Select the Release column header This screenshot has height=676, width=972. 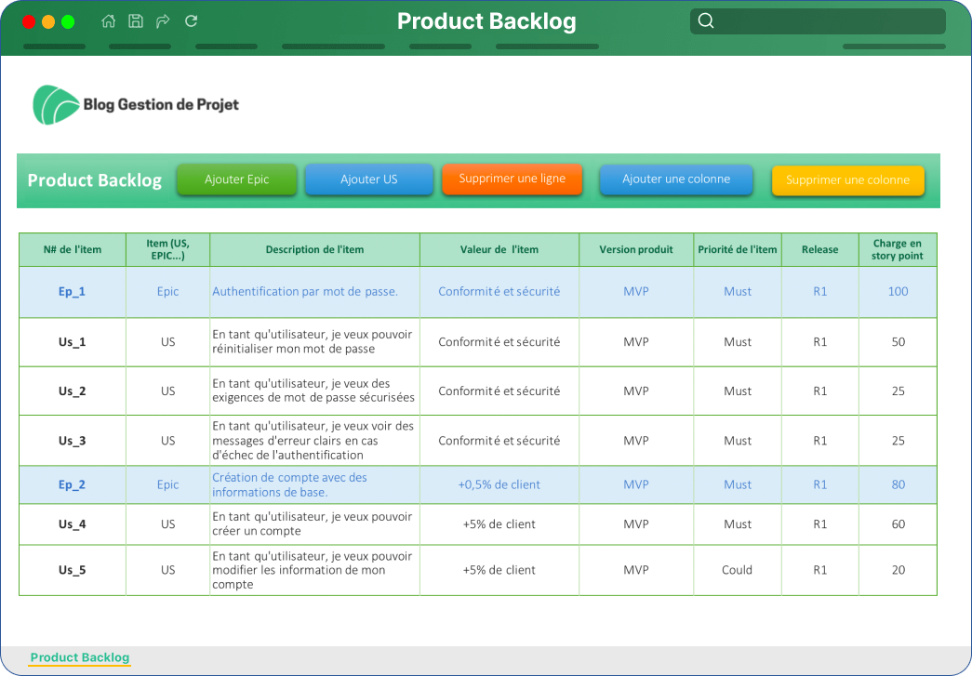820,250
